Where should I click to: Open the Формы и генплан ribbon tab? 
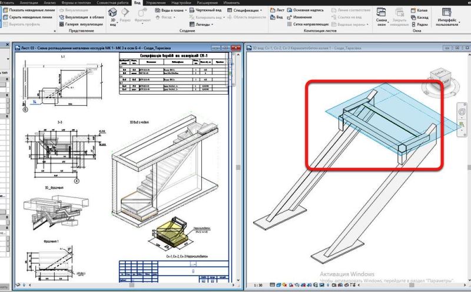[x=76, y=3]
